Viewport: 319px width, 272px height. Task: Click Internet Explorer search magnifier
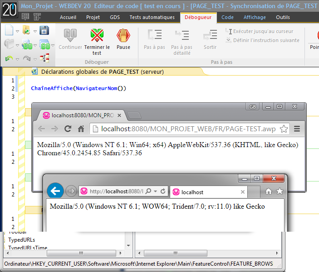click(x=149, y=191)
